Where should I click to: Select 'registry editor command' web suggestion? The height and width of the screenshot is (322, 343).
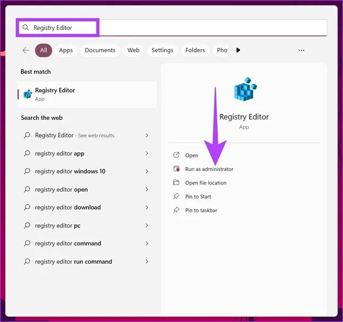pos(87,243)
